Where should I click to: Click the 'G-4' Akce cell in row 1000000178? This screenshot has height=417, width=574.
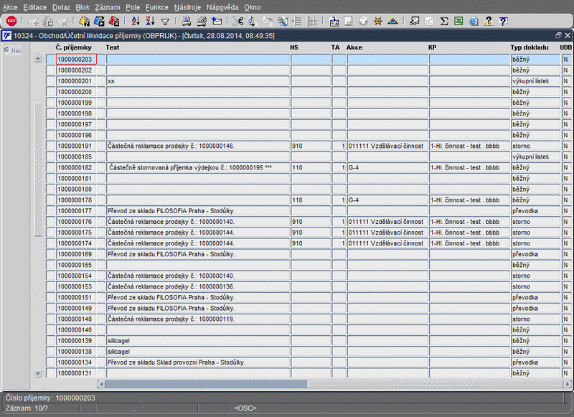[x=387, y=200]
